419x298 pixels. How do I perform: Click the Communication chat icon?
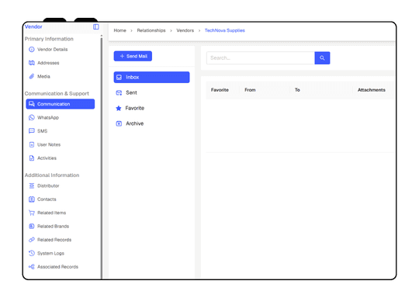point(32,104)
